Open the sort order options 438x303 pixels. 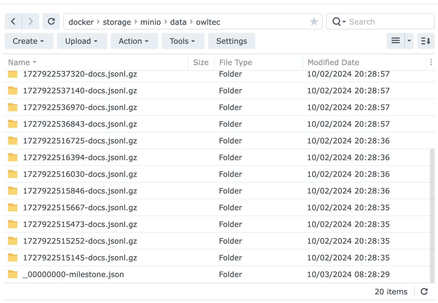coord(426,41)
